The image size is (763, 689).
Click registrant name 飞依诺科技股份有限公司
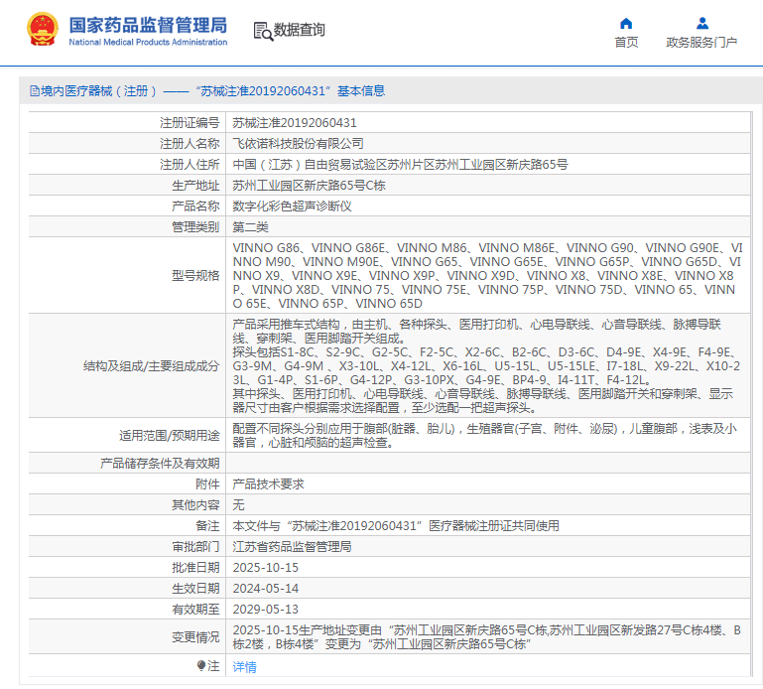point(298,144)
